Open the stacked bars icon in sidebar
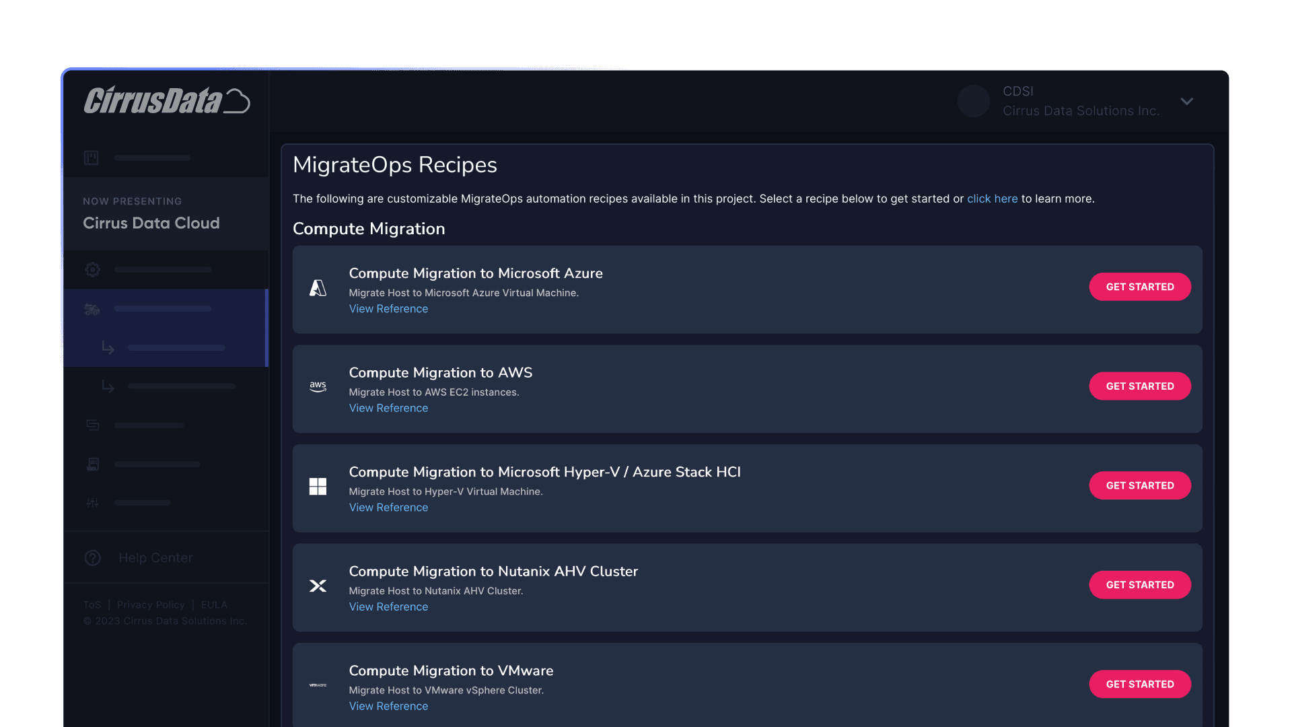The height and width of the screenshot is (727, 1292). [x=92, y=425]
